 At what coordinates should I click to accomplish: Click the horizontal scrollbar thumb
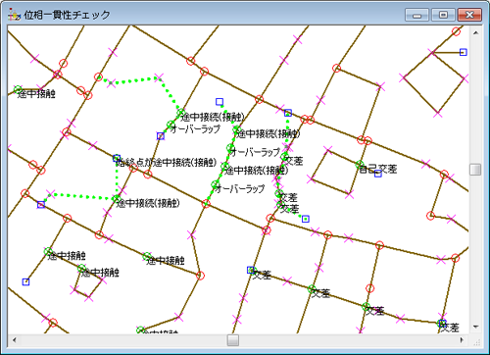(233, 340)
